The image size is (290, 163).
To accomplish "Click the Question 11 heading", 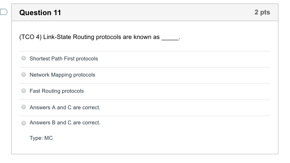I will pyautogui.click(x=40, y=13).
